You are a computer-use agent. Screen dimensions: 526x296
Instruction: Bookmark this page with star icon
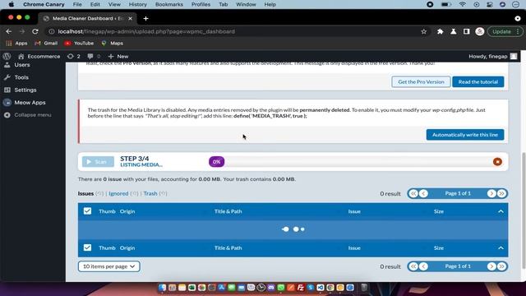(x=424, y=31)
